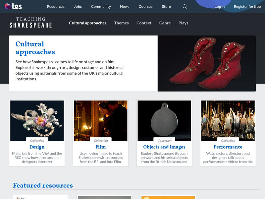Click the Performance stage photo thumbnail
This screenshot has height=199, width=265.
pos(228,121)
